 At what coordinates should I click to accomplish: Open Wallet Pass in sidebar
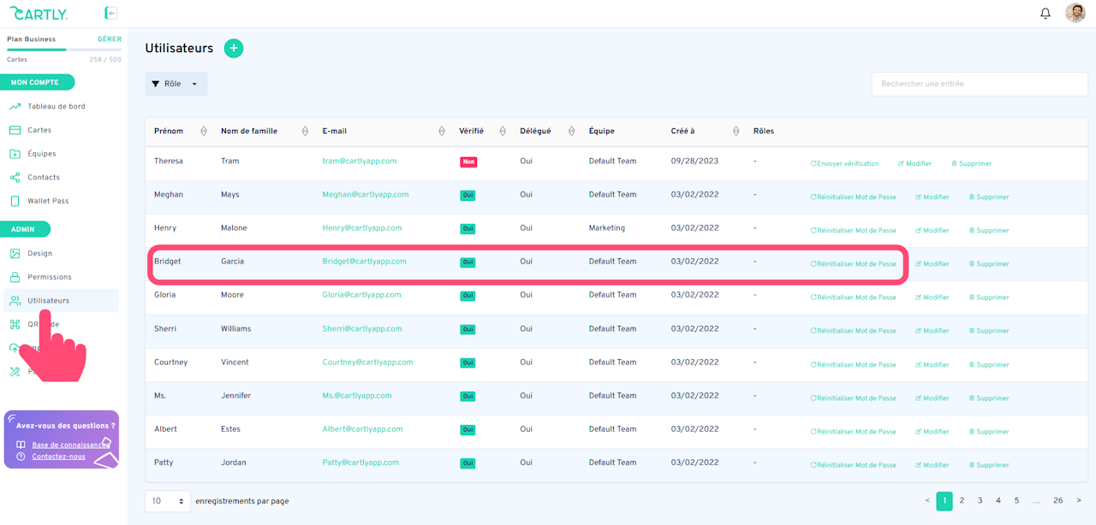coord(48,201)
